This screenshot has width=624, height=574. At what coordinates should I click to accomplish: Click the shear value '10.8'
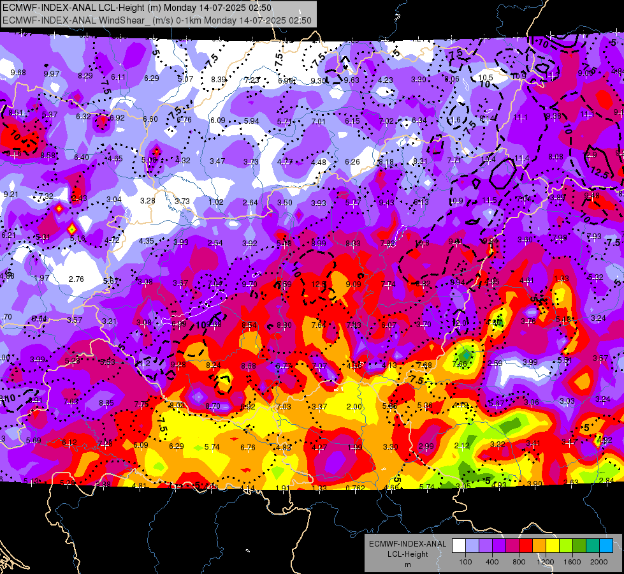tap(422, 243)
